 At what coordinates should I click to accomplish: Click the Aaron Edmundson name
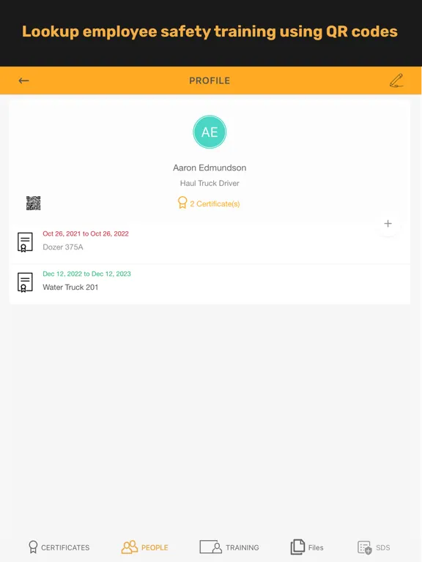point(210,168)
